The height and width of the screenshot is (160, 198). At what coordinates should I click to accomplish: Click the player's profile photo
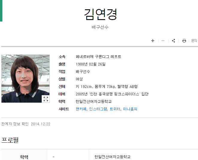click(x=25, y=79)
